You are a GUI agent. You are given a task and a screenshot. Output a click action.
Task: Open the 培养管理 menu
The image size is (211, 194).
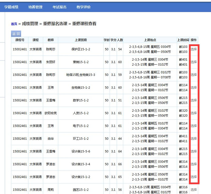point(35,7)
